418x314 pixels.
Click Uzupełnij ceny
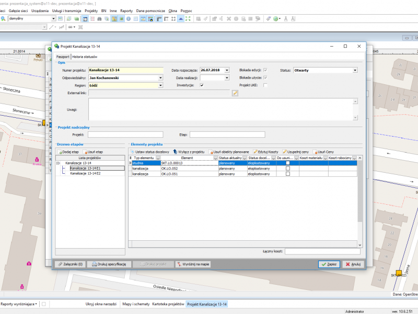pyautogui.click(x=296, y=152)
